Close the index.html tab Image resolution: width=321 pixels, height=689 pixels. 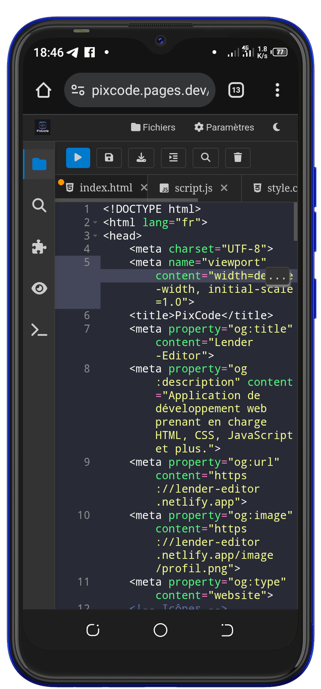point(144,188)
